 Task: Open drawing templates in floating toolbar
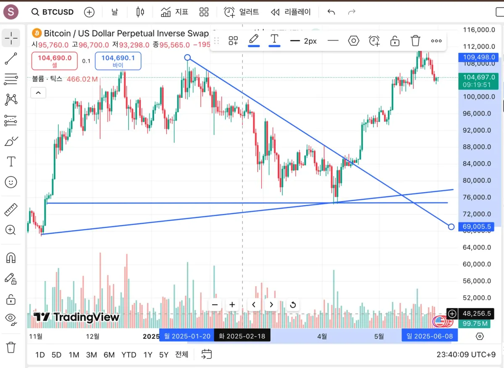[x=234, y=41]
